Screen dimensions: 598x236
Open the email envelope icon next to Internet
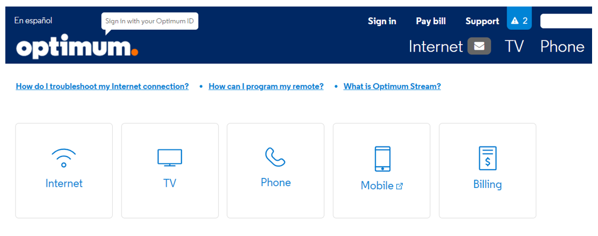pyautogui.click(x=479, y=46)
